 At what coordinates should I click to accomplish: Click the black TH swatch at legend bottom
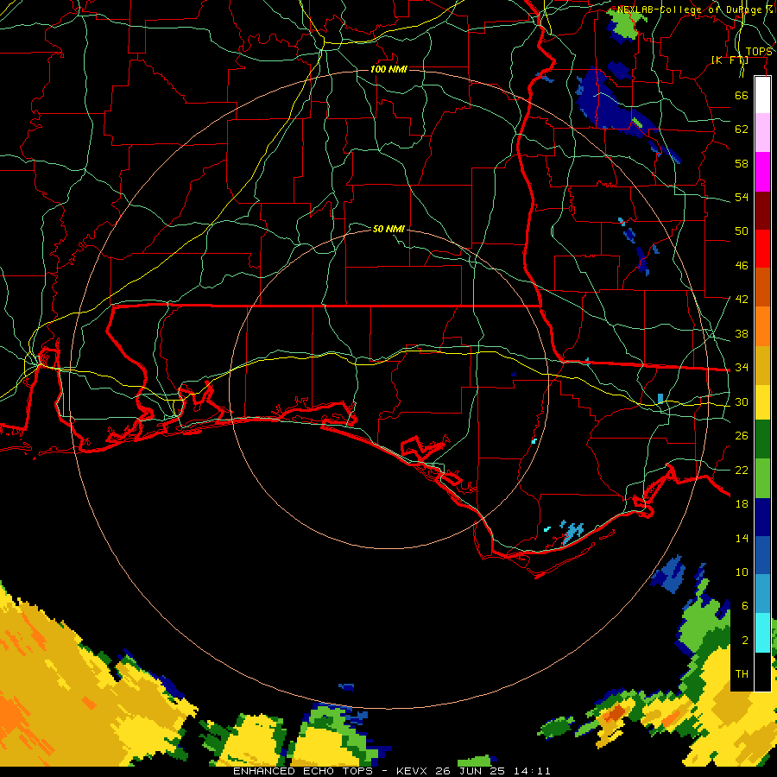[x=762, y=672]
